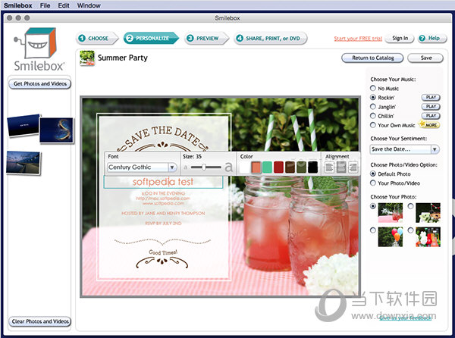Select the colorful bottles photo thumbnail

428,237
